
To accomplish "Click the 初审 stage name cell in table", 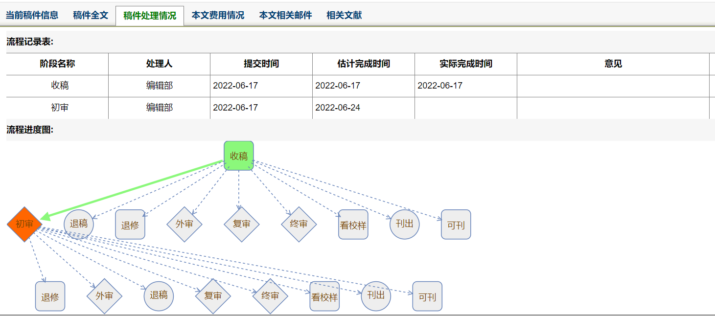I will pos(60,108).
